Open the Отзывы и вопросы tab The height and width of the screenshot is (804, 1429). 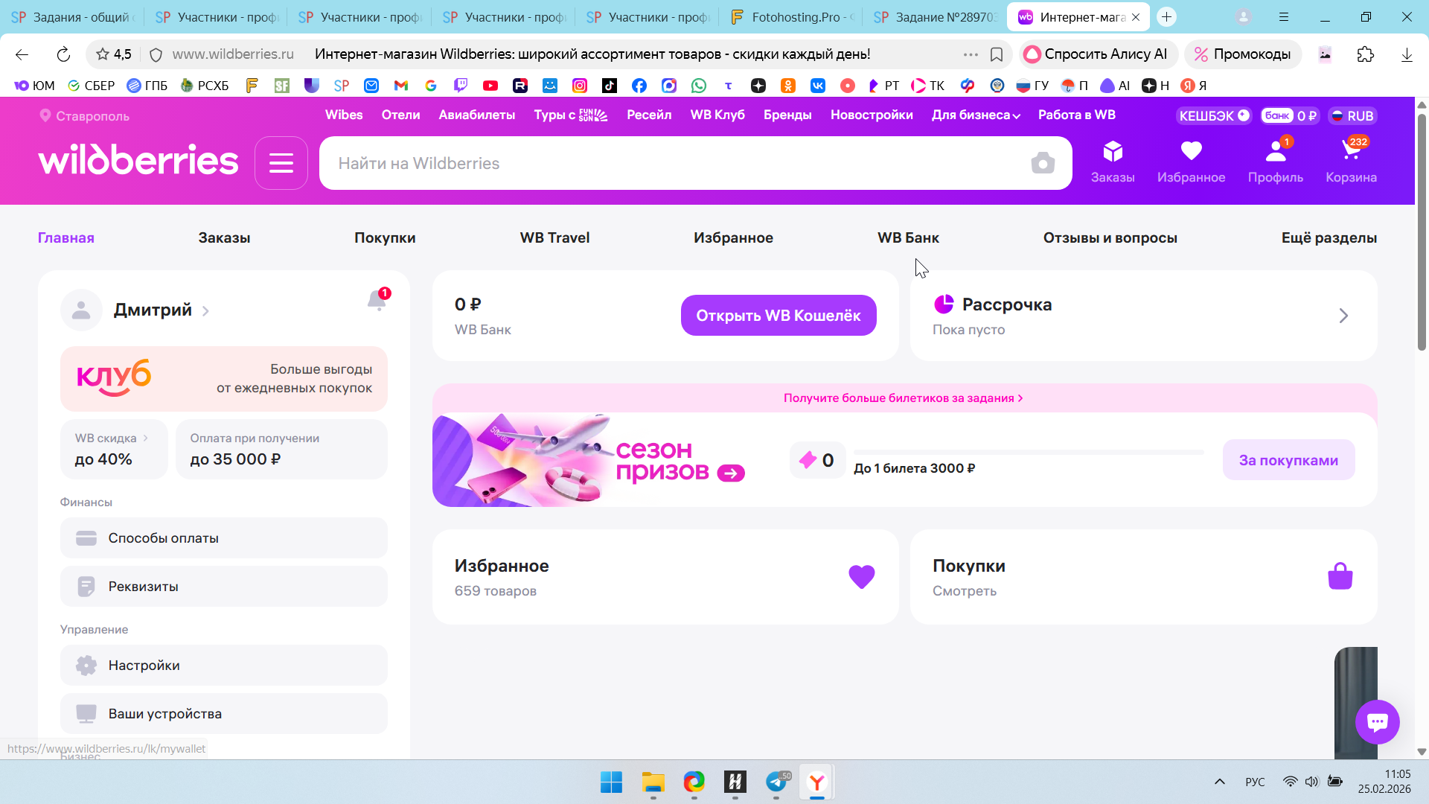[1110, 238]
